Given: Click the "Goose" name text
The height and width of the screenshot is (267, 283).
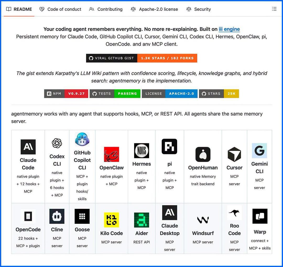Looking at the screenshot, I should (82, 230).
